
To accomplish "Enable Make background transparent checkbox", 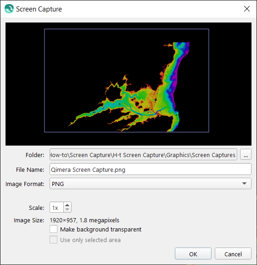I will [x=54, y=229].
